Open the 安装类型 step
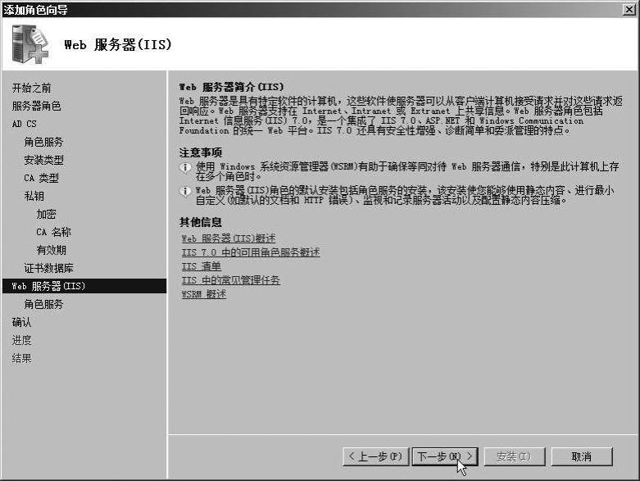This screenshot has height=481, width=640. pyautogui.click(x=43, y=160)
